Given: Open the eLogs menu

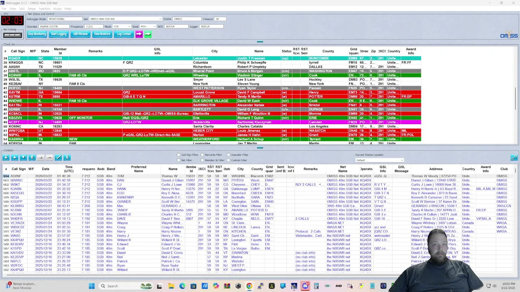Looking at the screenshot, I should coord(57,9).
